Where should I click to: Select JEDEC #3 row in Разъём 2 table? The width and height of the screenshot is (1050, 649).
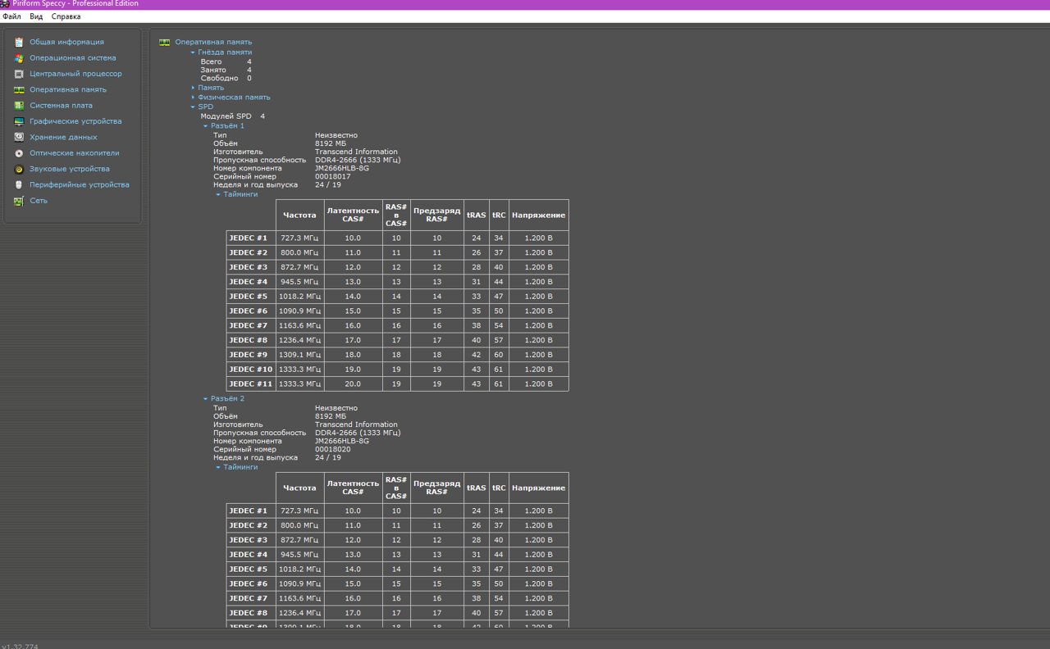point(397,540)
